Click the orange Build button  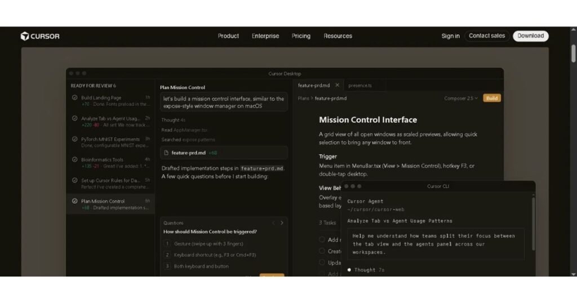[x=491, y=98]
